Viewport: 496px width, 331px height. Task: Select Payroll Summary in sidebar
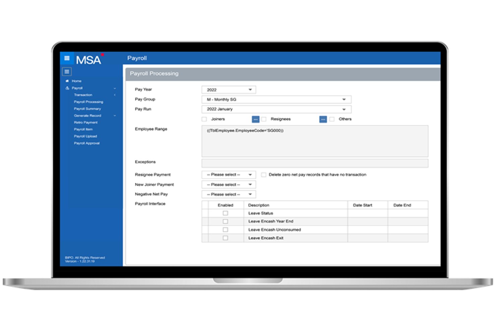point(87,109)
